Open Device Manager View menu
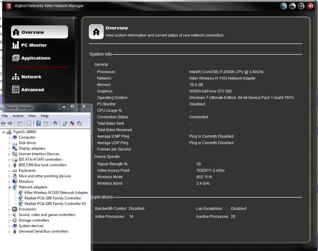 pyautogui.click(x=32, y=116)
